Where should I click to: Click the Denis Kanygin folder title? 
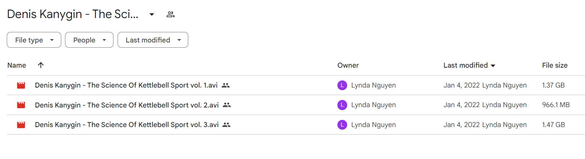click(73, 15)
